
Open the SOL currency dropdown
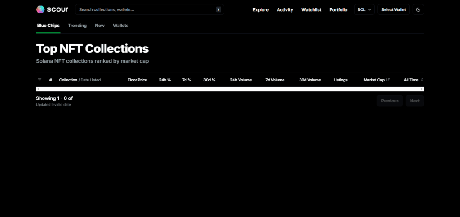364,9
